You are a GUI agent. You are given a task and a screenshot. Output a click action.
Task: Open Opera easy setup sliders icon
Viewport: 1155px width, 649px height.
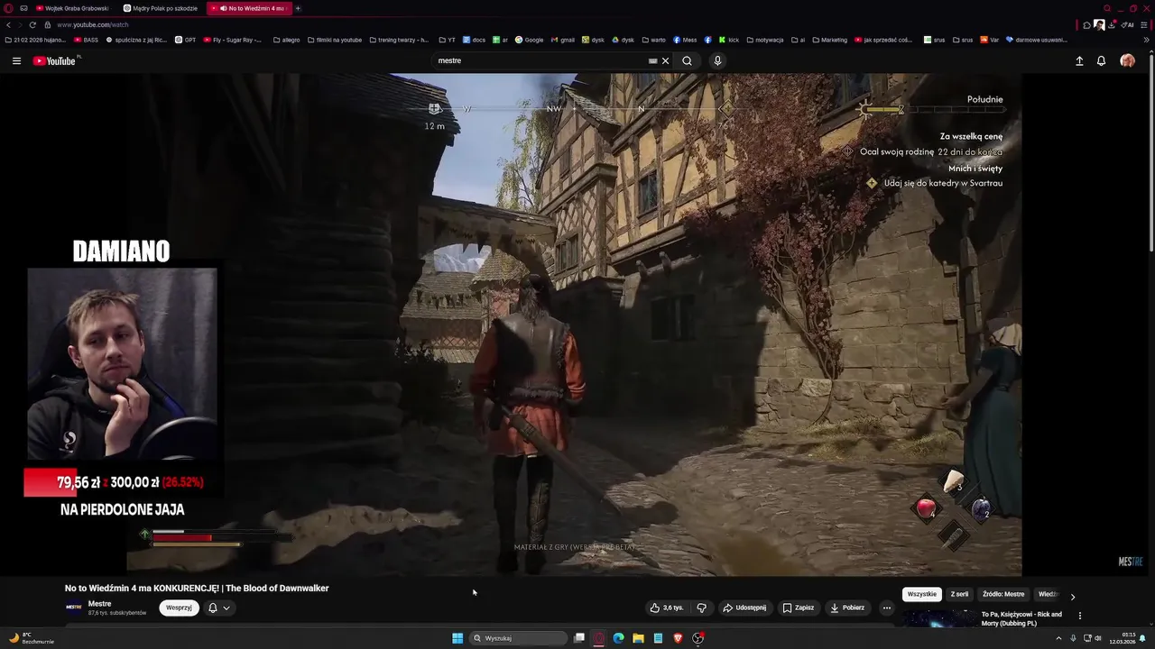click(1146, 24)
